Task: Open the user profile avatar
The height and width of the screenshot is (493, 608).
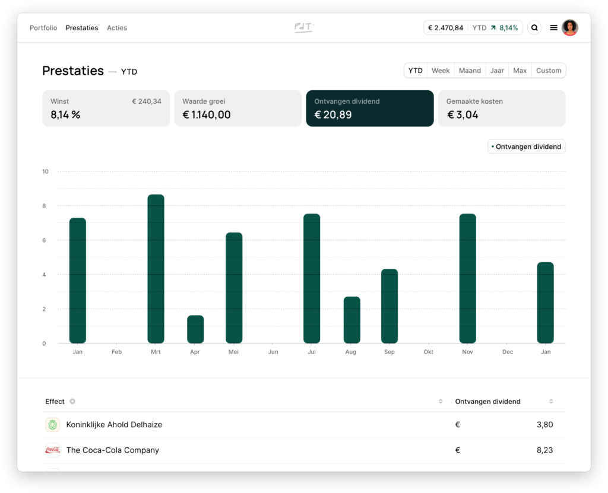Action: pyautogui.click(x=570, y=28)
